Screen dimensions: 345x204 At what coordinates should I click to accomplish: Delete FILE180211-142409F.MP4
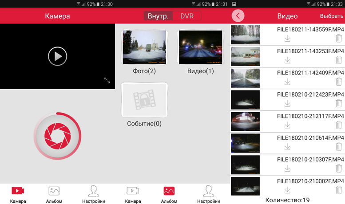339,82
